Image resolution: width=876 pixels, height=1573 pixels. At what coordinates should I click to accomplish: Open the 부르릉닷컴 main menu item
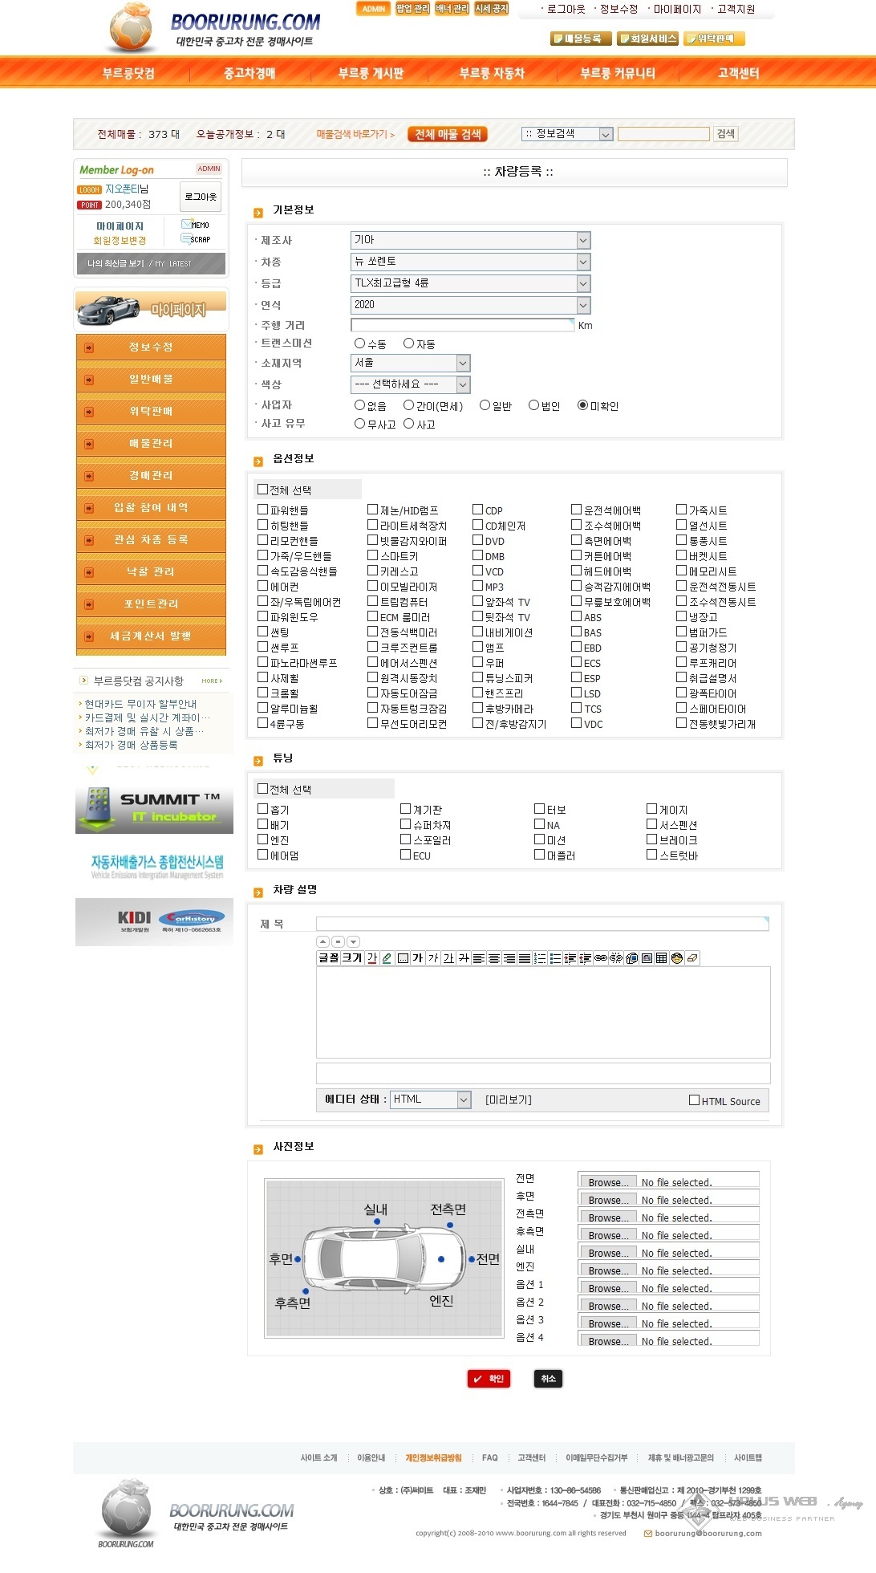tap(128, 73)
